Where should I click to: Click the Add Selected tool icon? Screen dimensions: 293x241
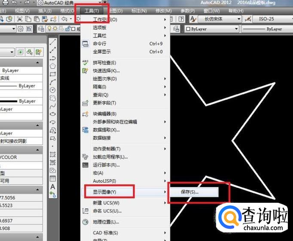click(x=53, y=195)
